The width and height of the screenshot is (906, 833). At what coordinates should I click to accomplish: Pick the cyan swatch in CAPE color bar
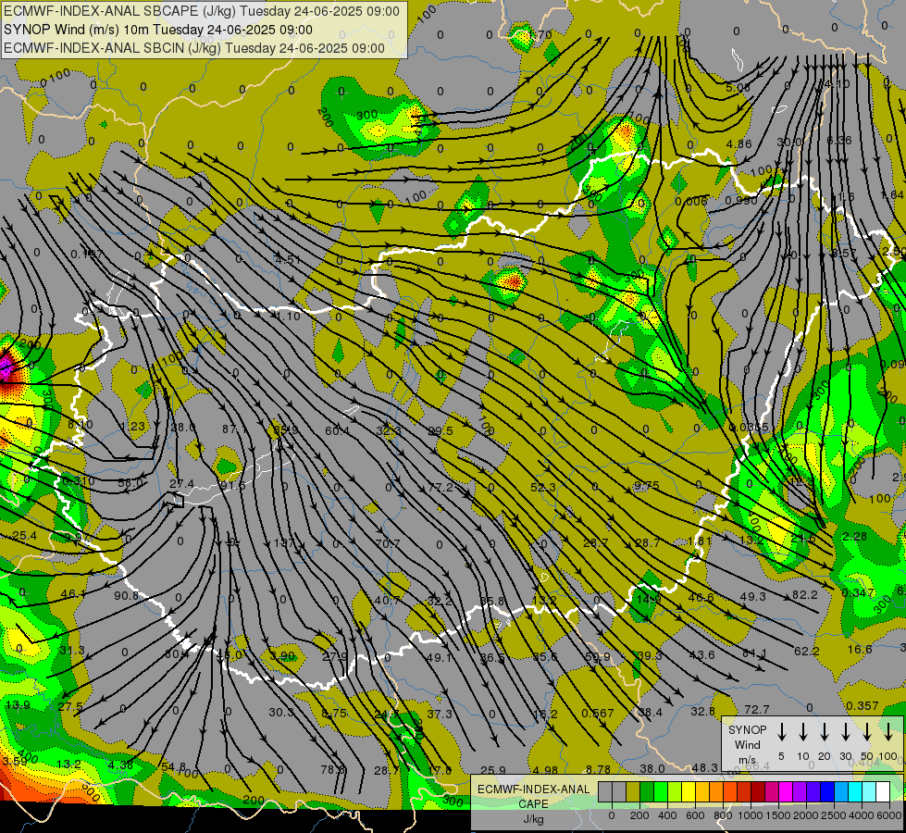click(x=854, y=792)
